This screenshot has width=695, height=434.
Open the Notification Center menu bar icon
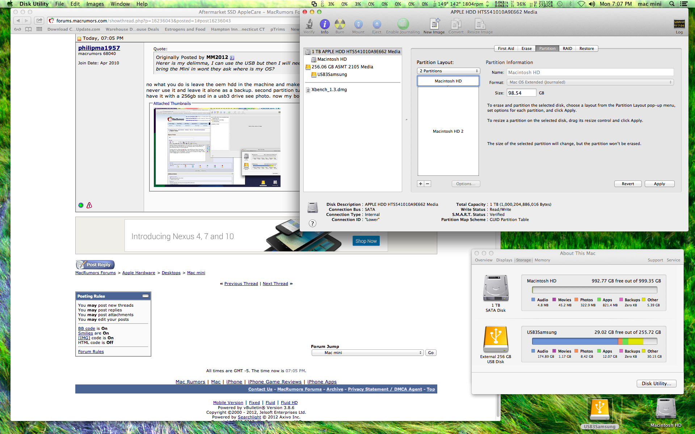click(684, 4)
